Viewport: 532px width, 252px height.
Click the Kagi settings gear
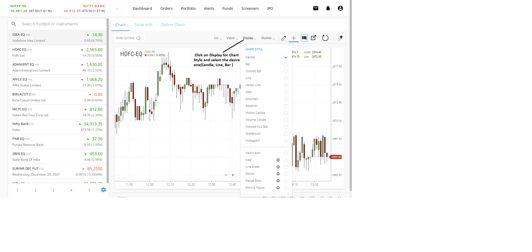pos(278,160)
